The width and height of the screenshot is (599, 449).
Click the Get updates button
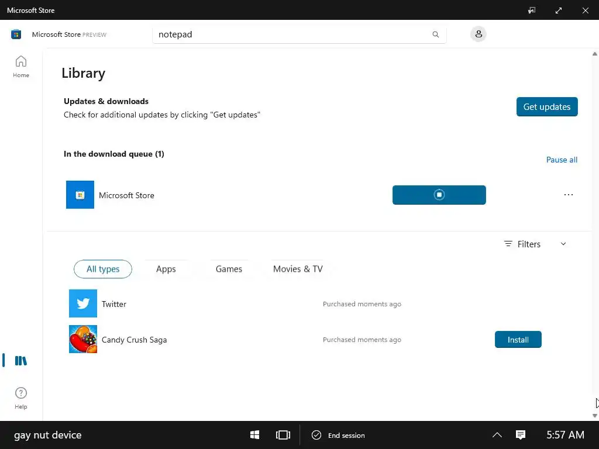(547, 107)
